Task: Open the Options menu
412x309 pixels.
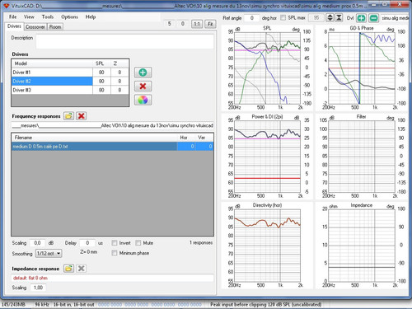Action: (x=69, y=16)
